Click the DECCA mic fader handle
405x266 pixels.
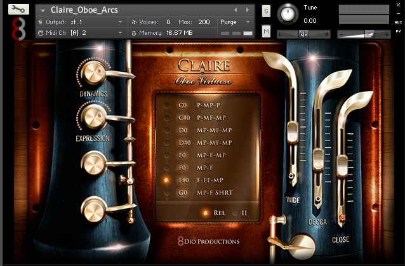point(318,159)
